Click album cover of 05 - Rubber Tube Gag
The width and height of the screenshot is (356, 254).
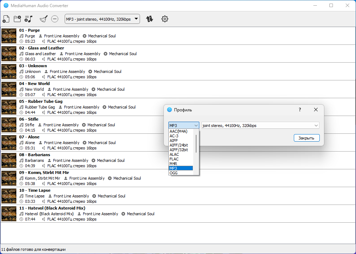click(9, 107)
